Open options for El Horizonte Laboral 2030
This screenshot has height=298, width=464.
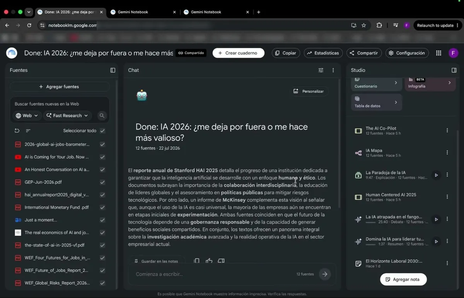click(447, 263)
